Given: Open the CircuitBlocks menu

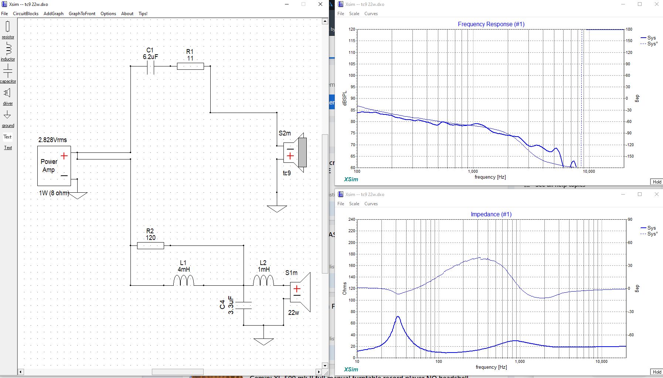Looking at the screenshot, I should [x=26, y=14].
